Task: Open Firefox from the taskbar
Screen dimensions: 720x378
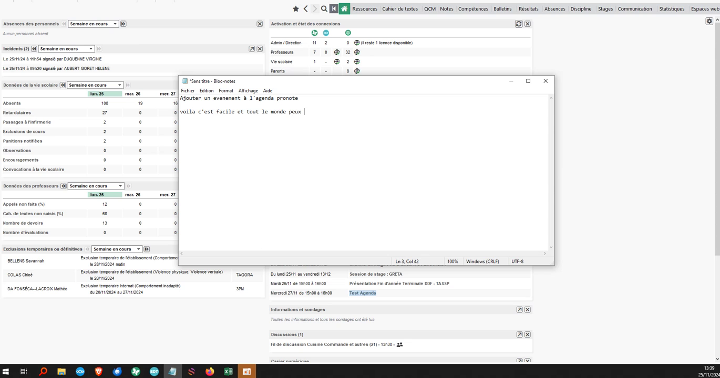Action: pyautogui.click(x=210, y=371)
